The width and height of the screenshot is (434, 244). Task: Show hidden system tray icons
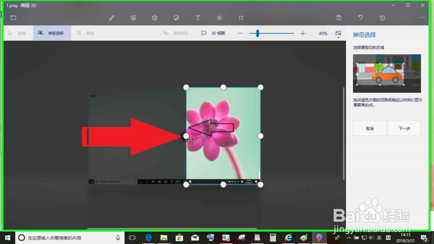[x=349, y=237]
